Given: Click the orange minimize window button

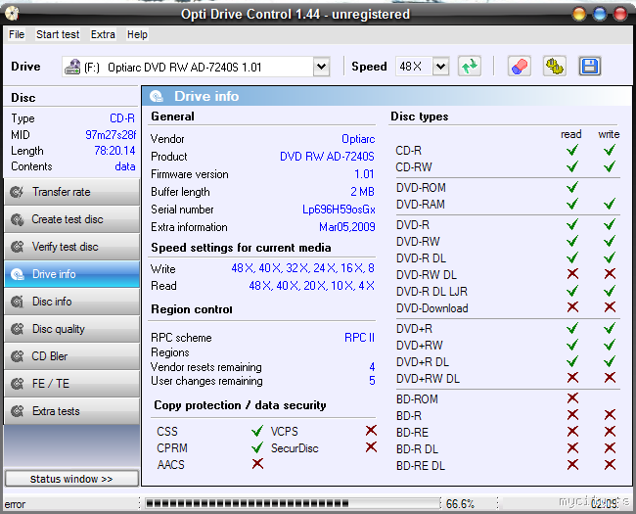Looking at the screenshot, I should [579, 15].
